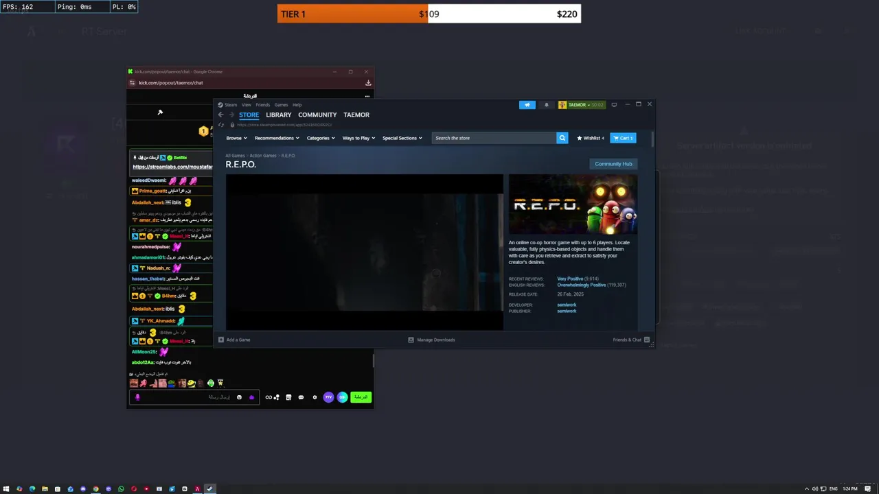This screenshot has height=494, width=879.
Task: Click the Search the store field
Action: (494, 138)
